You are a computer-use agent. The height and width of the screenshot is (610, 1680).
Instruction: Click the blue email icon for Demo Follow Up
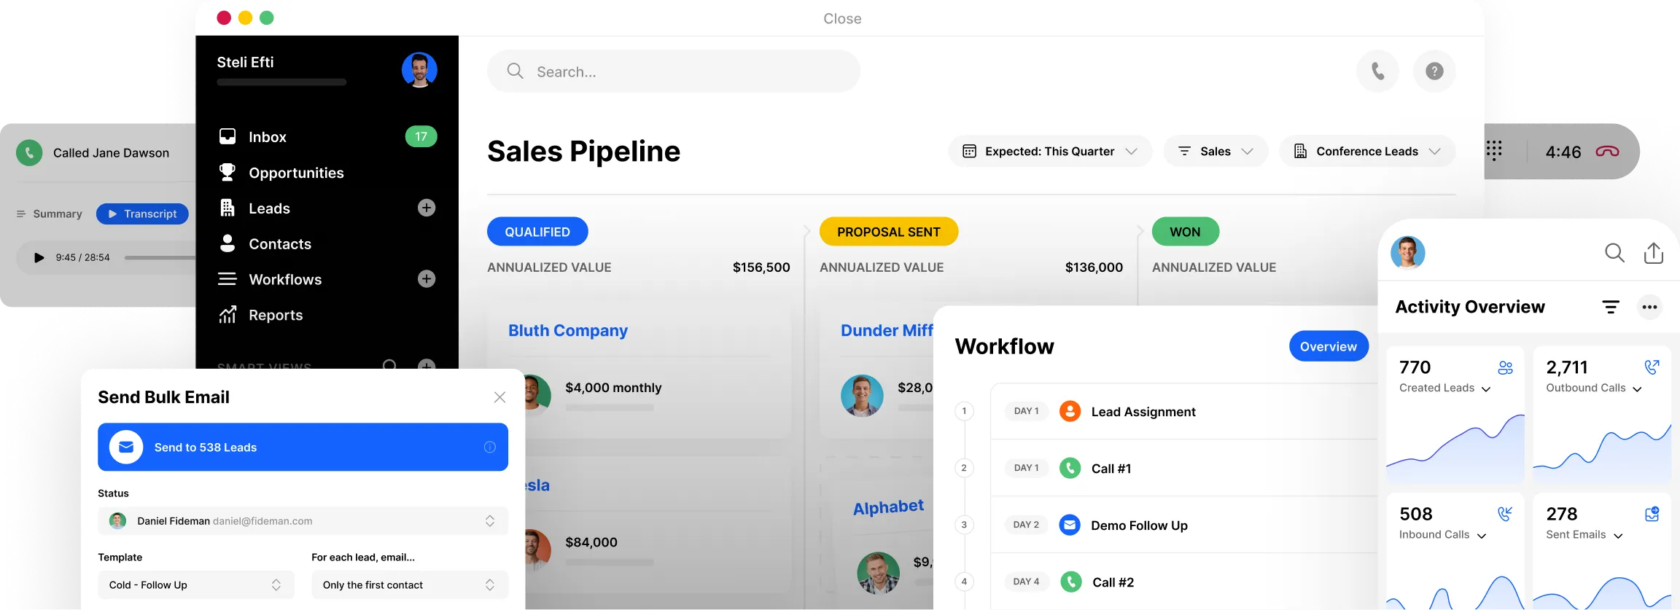[x=1070, y=525]
